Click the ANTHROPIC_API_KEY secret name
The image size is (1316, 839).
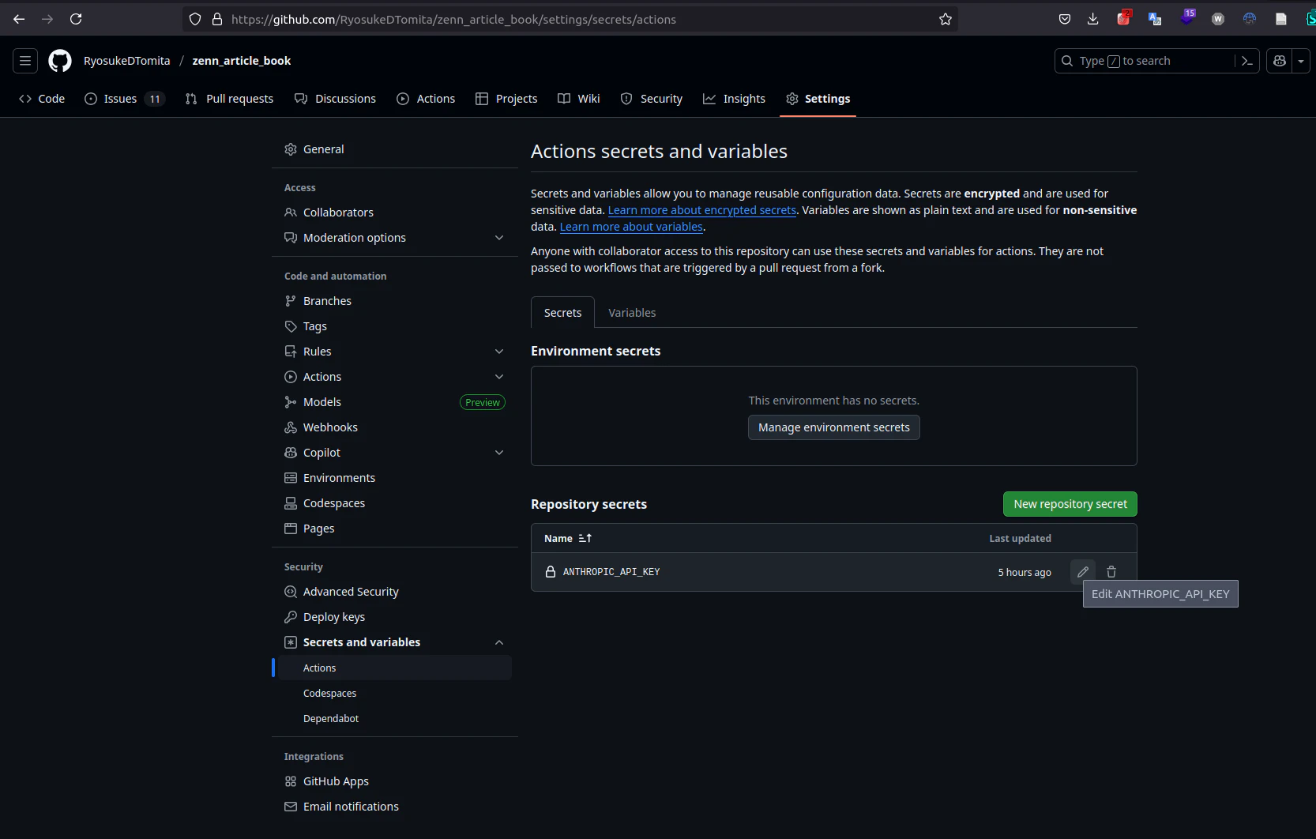tap(611, 572)
